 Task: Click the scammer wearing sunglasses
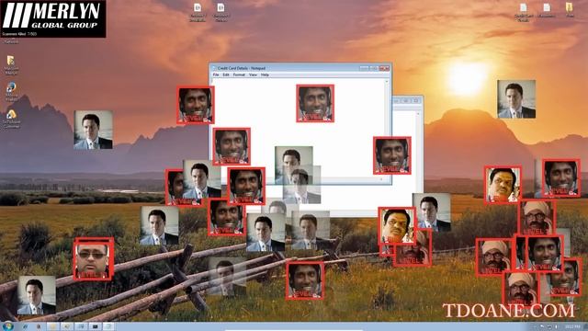[x=93, y=259]
